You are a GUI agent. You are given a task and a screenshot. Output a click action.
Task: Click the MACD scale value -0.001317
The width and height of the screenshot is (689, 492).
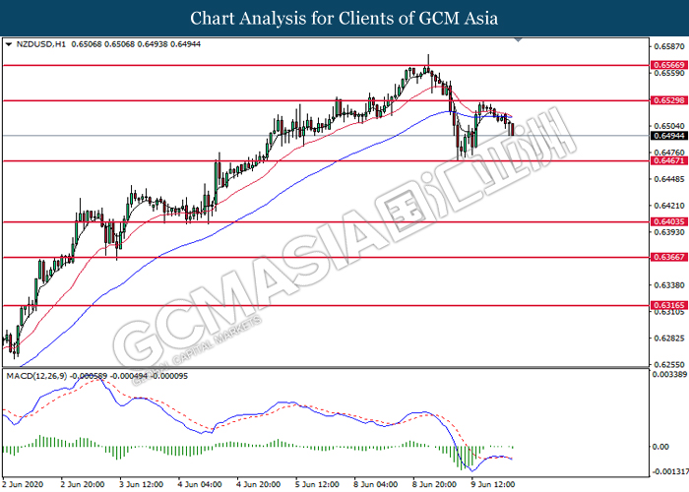tap(670, 471)
